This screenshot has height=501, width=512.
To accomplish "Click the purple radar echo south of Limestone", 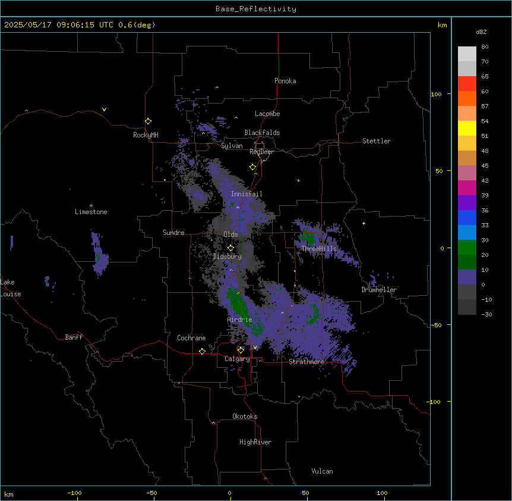I will [99, 255].
